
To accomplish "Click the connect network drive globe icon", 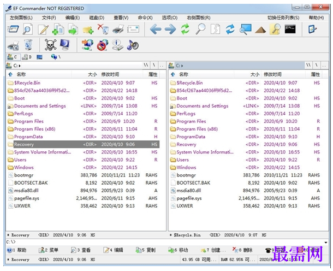I will (x=87, y=45).
